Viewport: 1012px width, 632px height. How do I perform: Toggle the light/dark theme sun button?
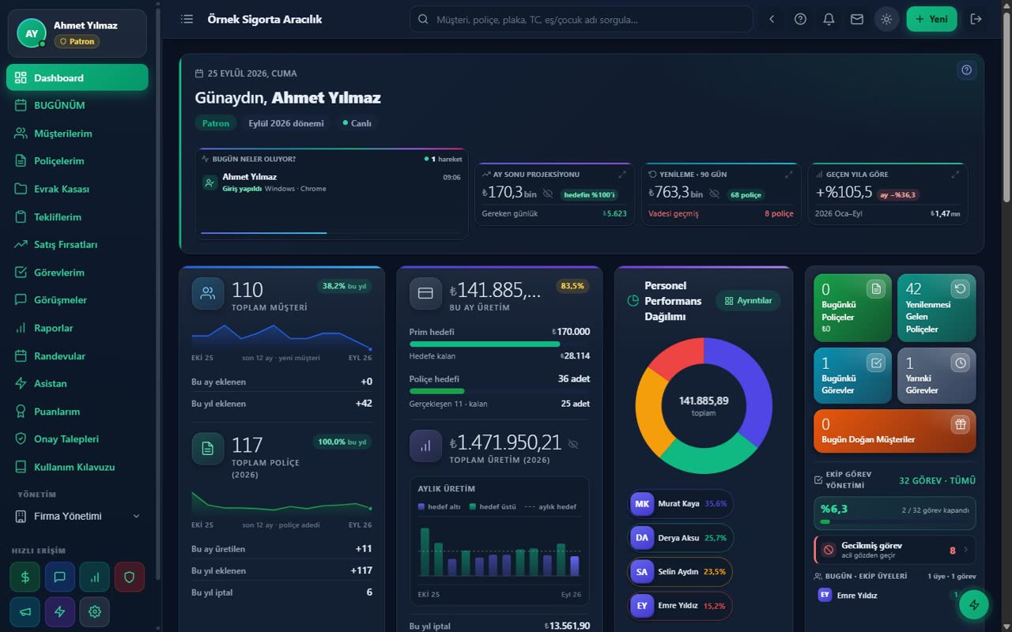[886, 19]
